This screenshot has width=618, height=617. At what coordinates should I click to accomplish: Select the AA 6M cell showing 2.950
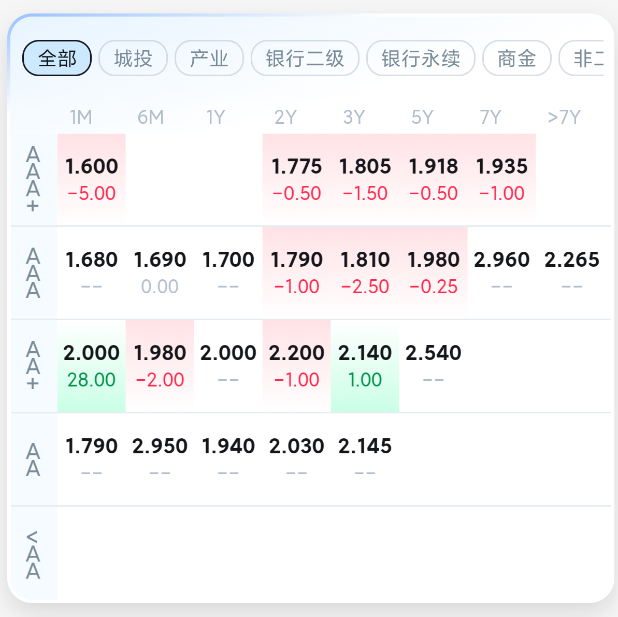click(x=160, y=460)
